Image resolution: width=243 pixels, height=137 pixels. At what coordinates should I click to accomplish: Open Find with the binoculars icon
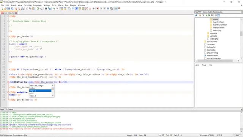[46, 8]
